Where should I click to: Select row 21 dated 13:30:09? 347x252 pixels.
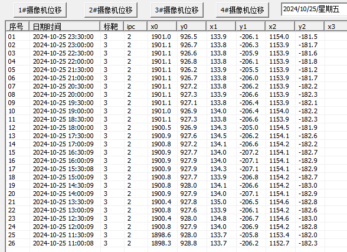(176, 202)
